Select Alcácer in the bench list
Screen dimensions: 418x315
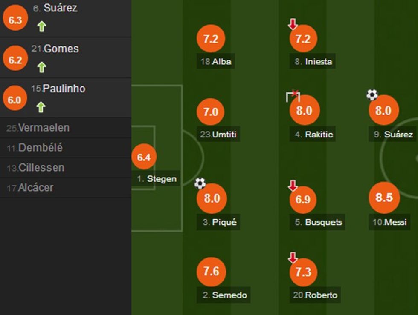(x=30, y=188)
